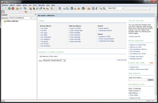This screenshot has width=158, height=103.
Task: Open the Navigate menu
Action: coord(42,5)
